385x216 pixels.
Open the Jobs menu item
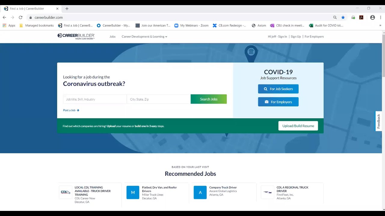[x=112, y=37]
